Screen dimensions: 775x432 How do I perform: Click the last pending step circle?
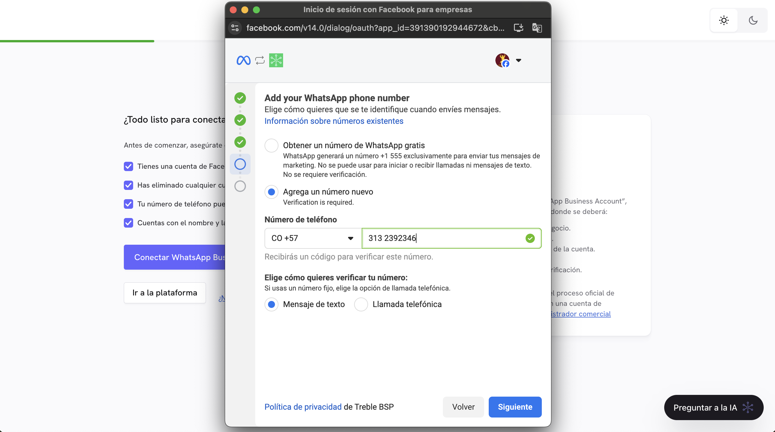[240, 186]
